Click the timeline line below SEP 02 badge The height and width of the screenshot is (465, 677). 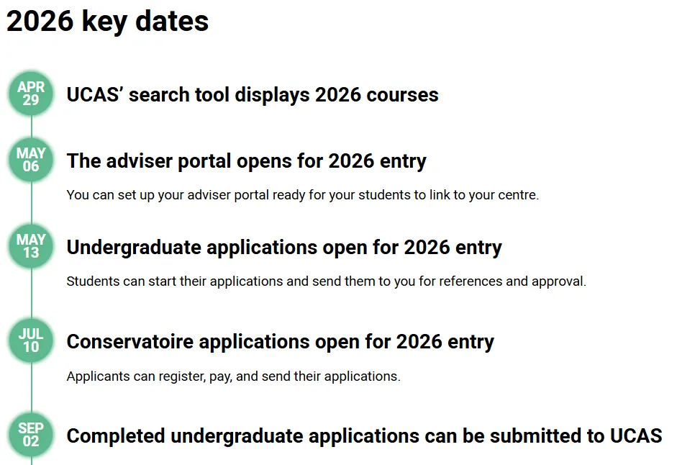click(x=31, y=461)
